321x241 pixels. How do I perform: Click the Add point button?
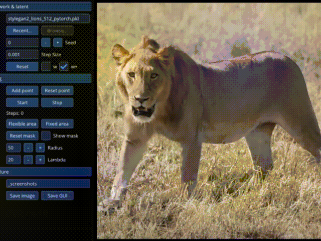tap(22, 90)
